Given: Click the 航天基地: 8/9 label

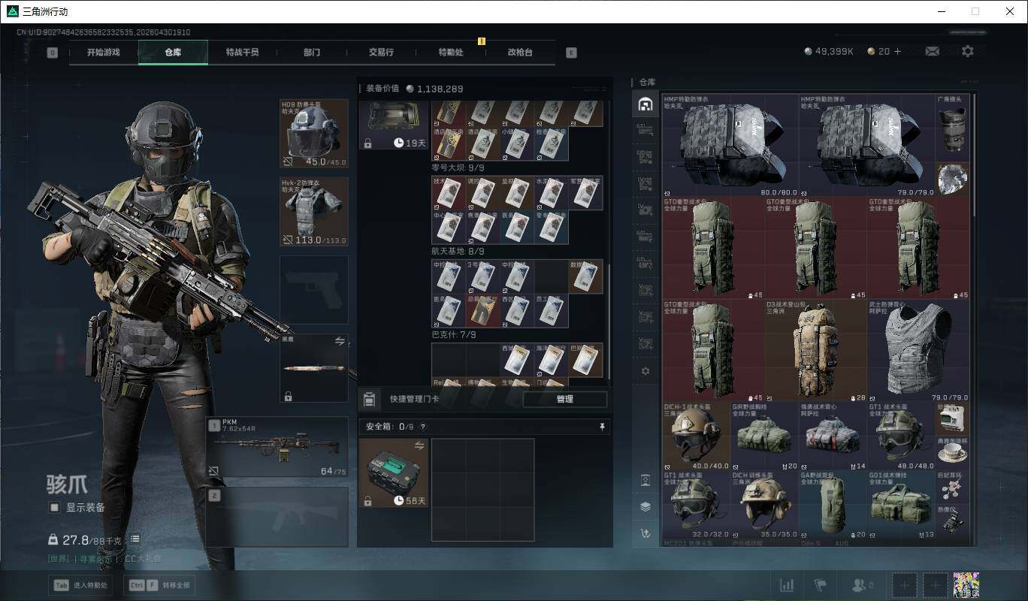Looking at the screenshot, I should (458, 251).
